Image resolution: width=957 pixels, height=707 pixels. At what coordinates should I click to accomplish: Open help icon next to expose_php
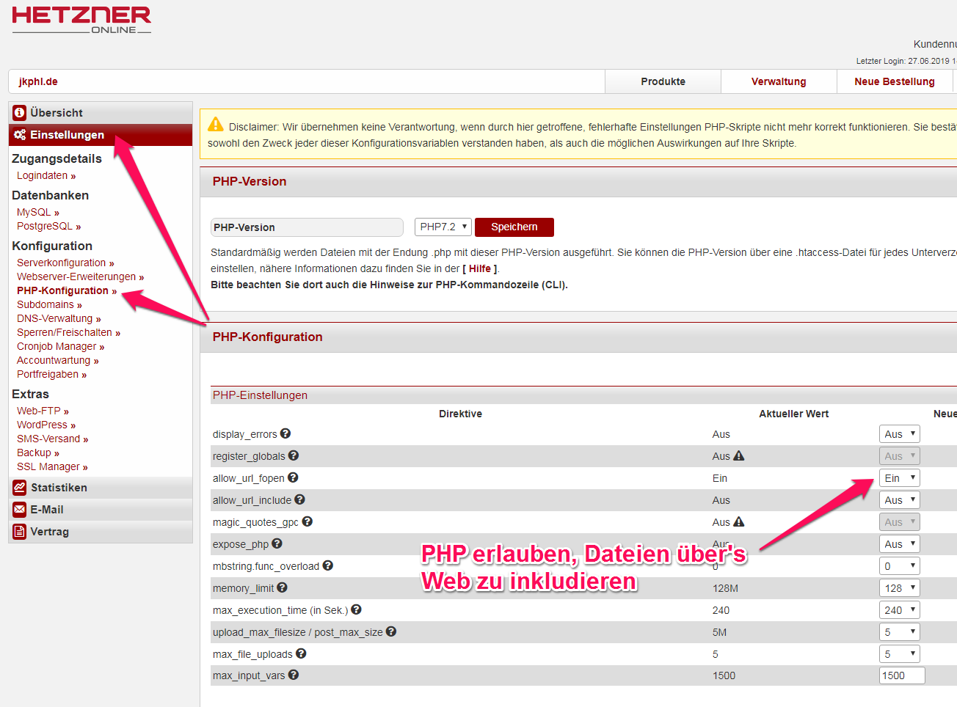(x=277, y=543)
